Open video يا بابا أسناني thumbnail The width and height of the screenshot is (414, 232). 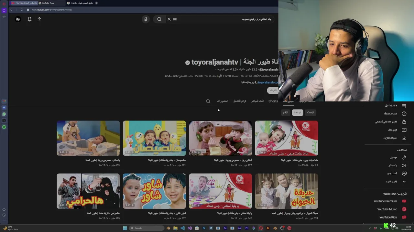click(220, 191)
